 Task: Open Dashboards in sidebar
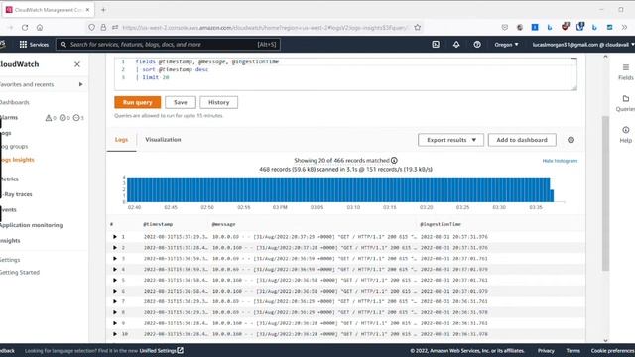click(15, 102)
